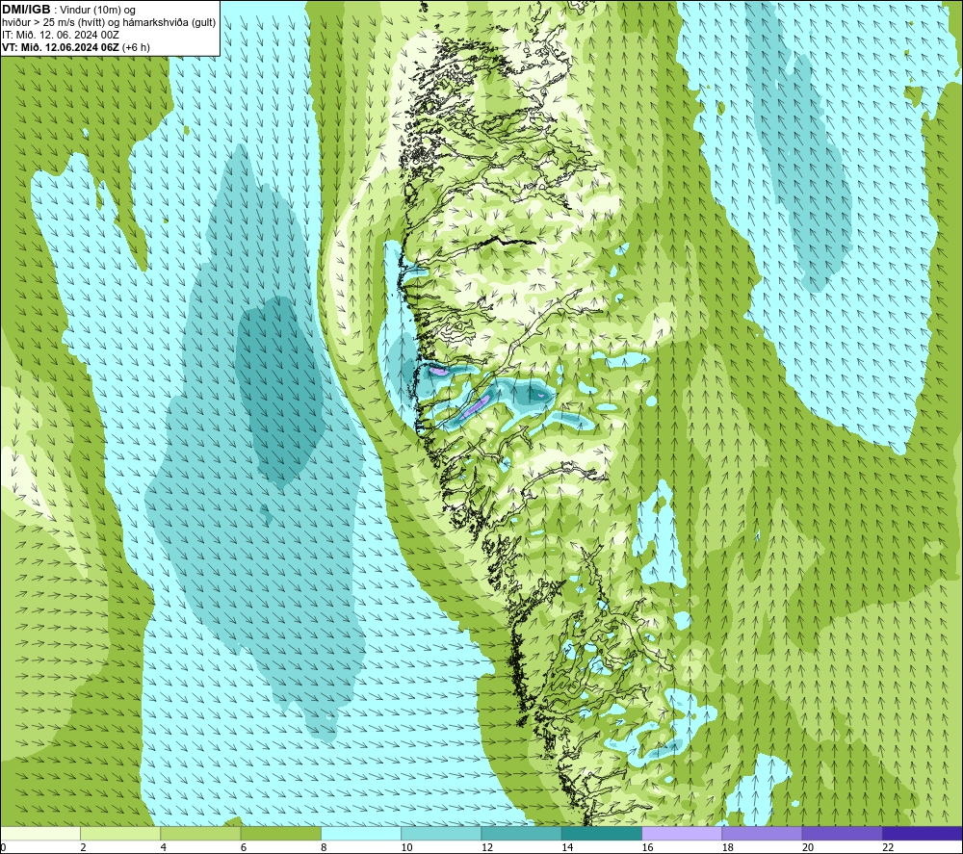Click the legend scale label "2"
Viewport: 963px width, 854px height.
pos(83,848)
